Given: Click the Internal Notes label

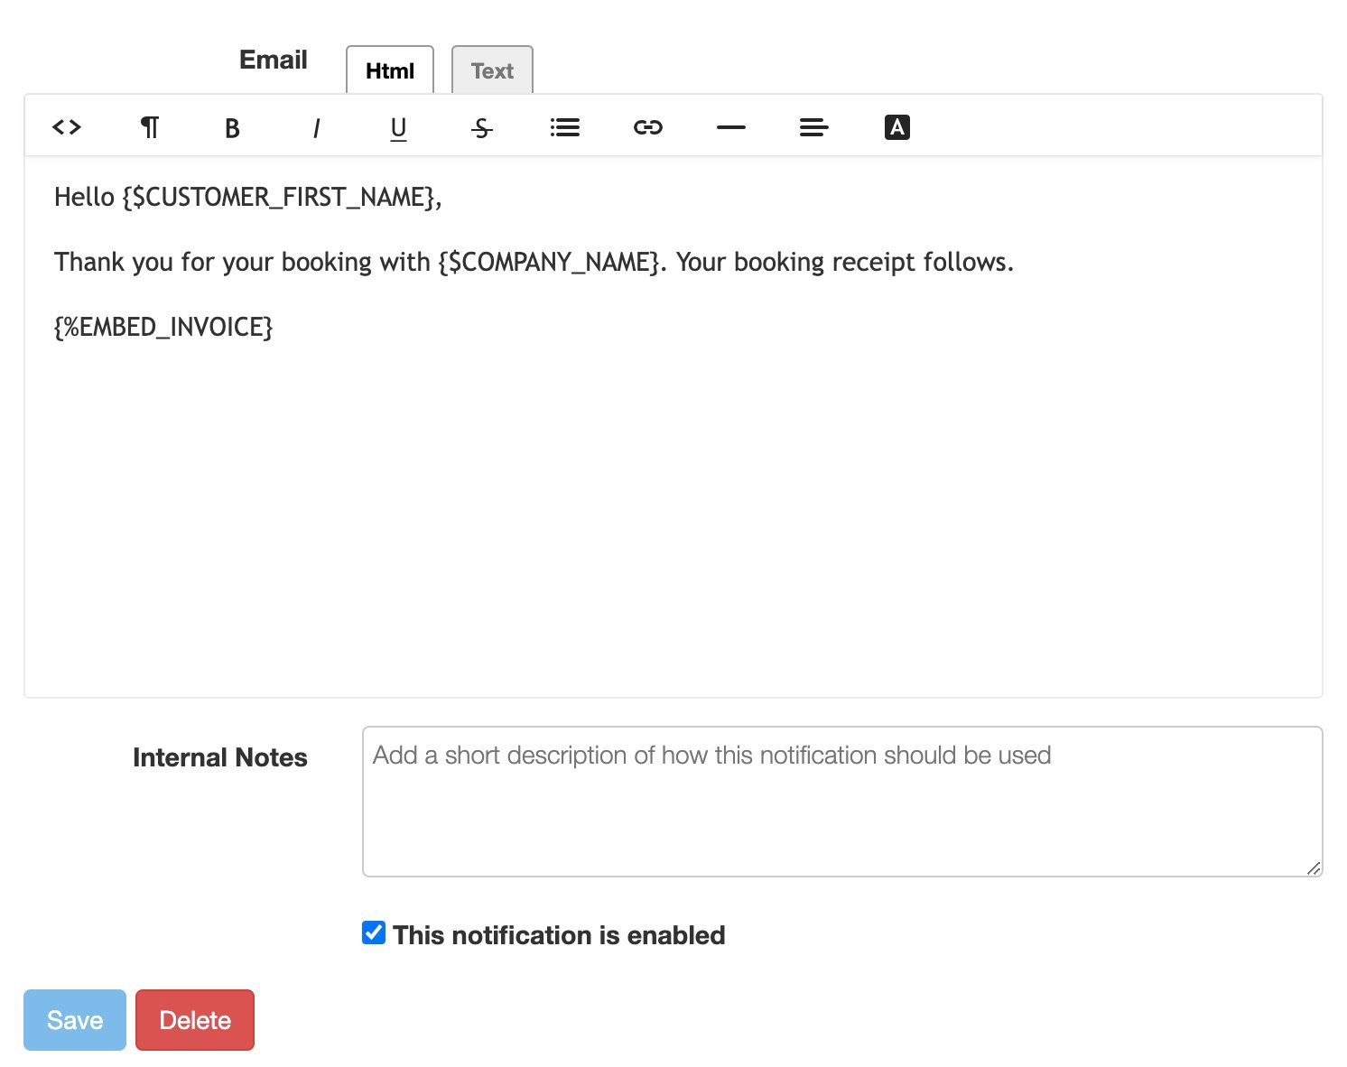Looking at the screenshot, I should (x=220, y=757).
